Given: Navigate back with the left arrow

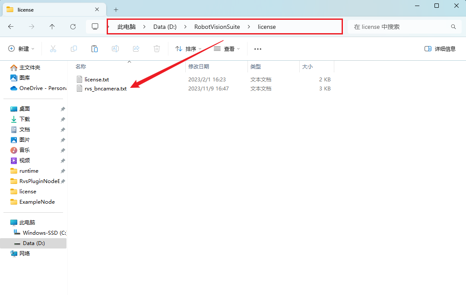Looking at the screenshot, I should click(x=11, y=27).
